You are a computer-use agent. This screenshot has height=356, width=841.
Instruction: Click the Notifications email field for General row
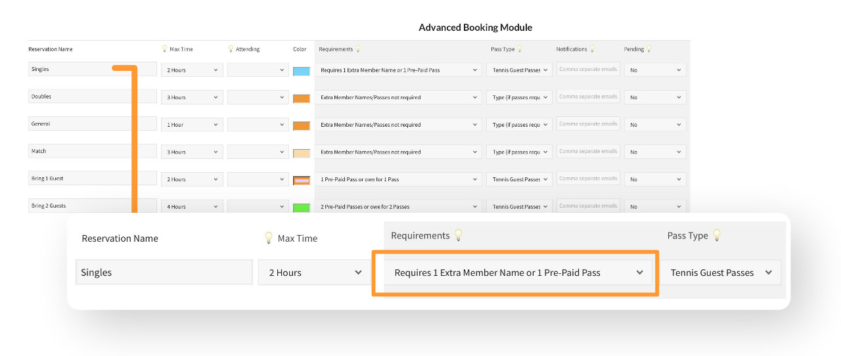[x=588, y=124]
